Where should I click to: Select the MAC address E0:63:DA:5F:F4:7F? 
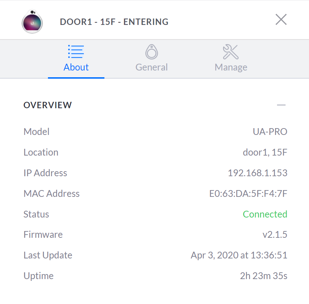point(248,194)
